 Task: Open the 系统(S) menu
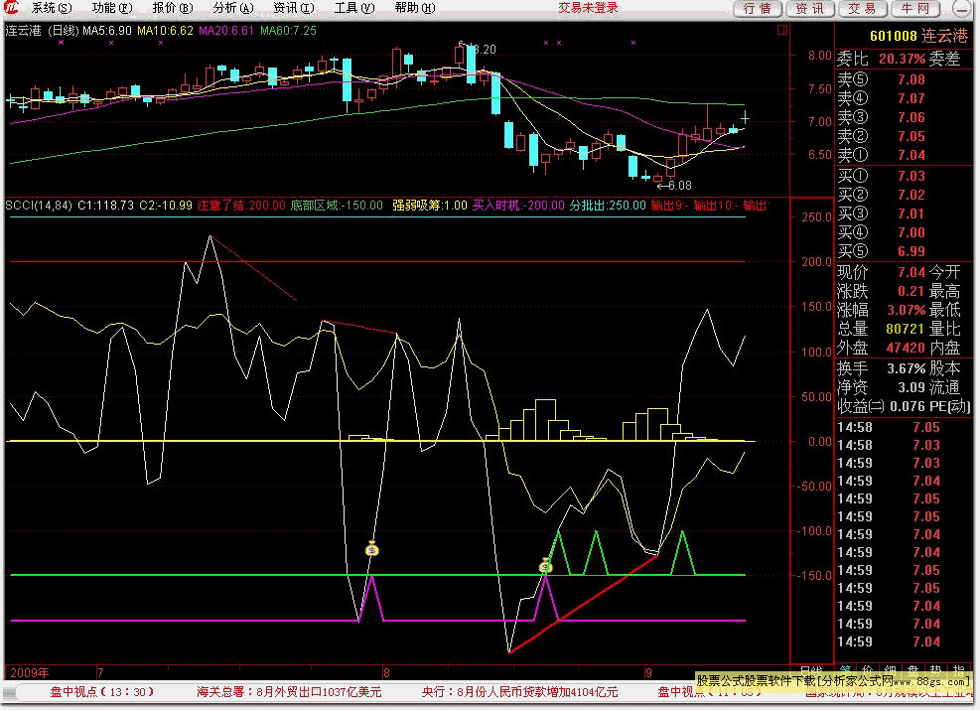point(52,8)
